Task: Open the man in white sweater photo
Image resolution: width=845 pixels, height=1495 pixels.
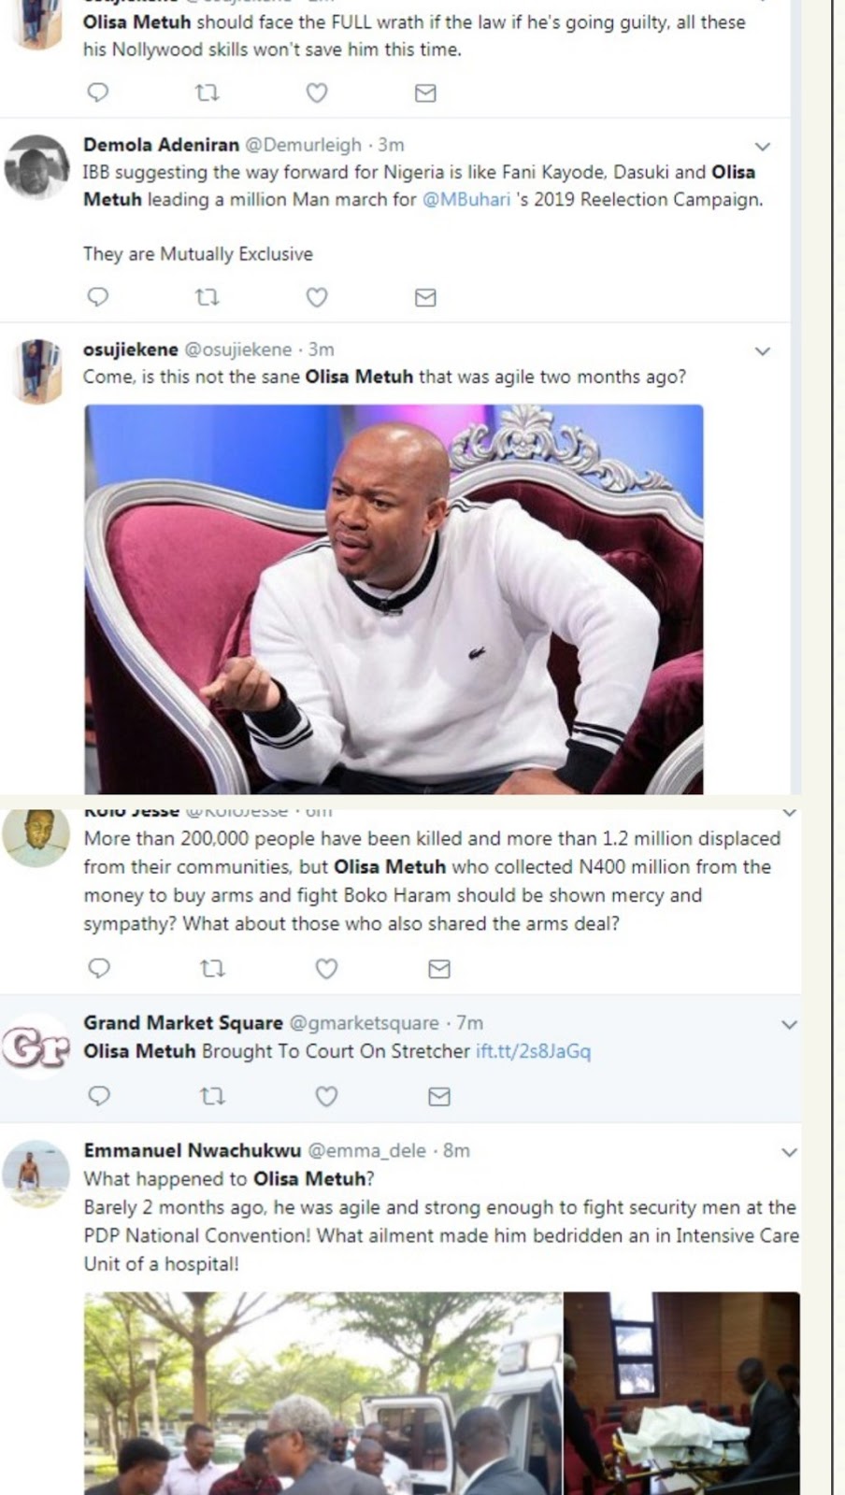Action: click(x=394, y=599)
